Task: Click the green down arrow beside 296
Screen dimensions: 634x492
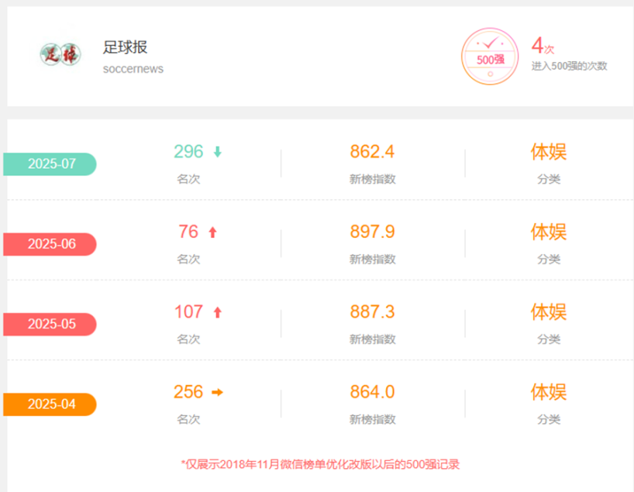Action: tap(218, 152)
